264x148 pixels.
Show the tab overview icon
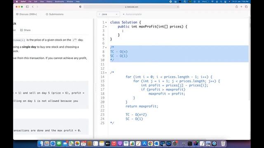point(246,7)
